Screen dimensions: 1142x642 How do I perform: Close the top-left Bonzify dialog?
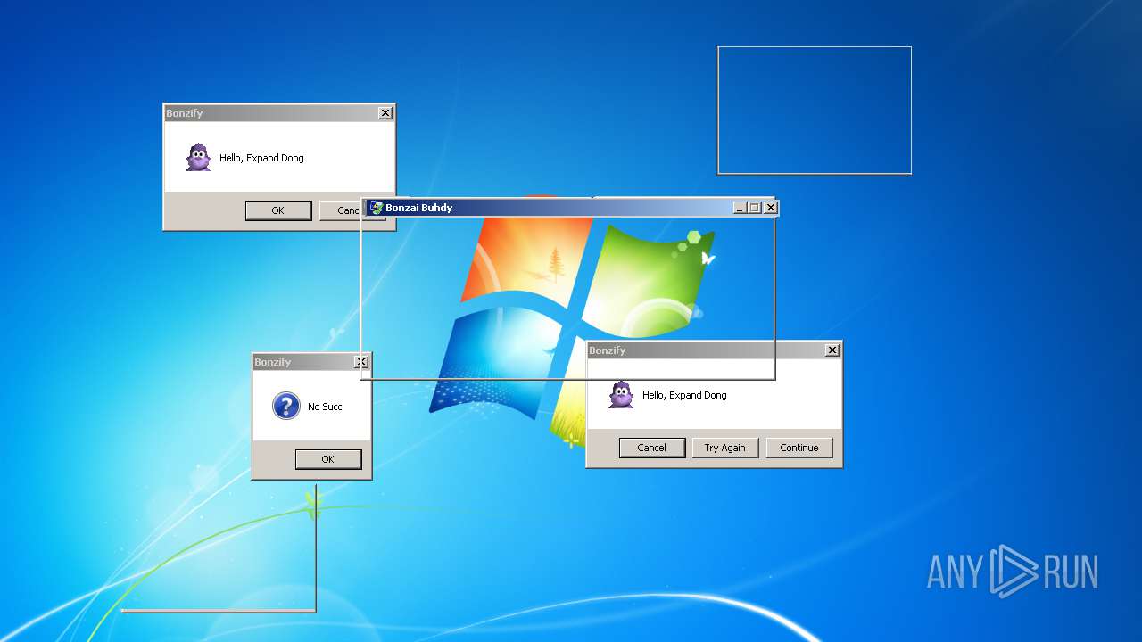click(x=385, y=113)
